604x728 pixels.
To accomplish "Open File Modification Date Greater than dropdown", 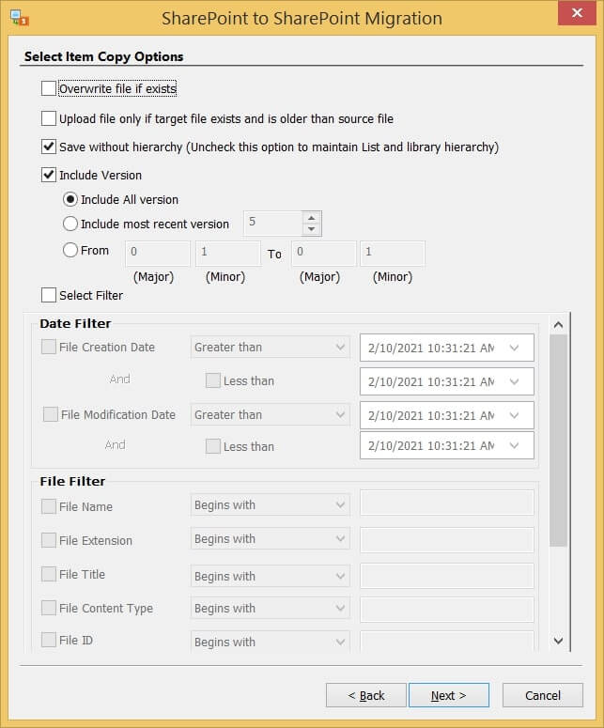I will coord(271,414).
